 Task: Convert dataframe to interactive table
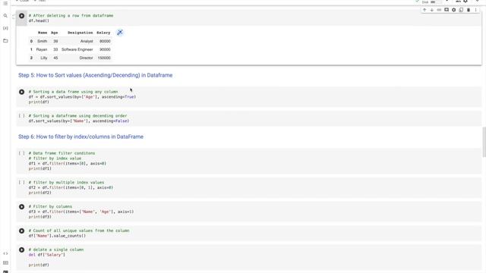point(120,33)
